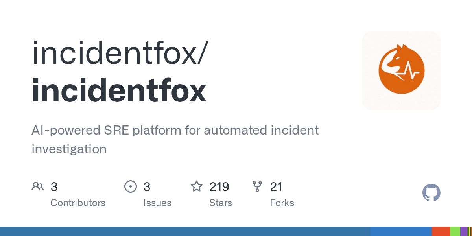Click the star count 219
This screenshot has width=472, height=236.
(x=219, y=187)
